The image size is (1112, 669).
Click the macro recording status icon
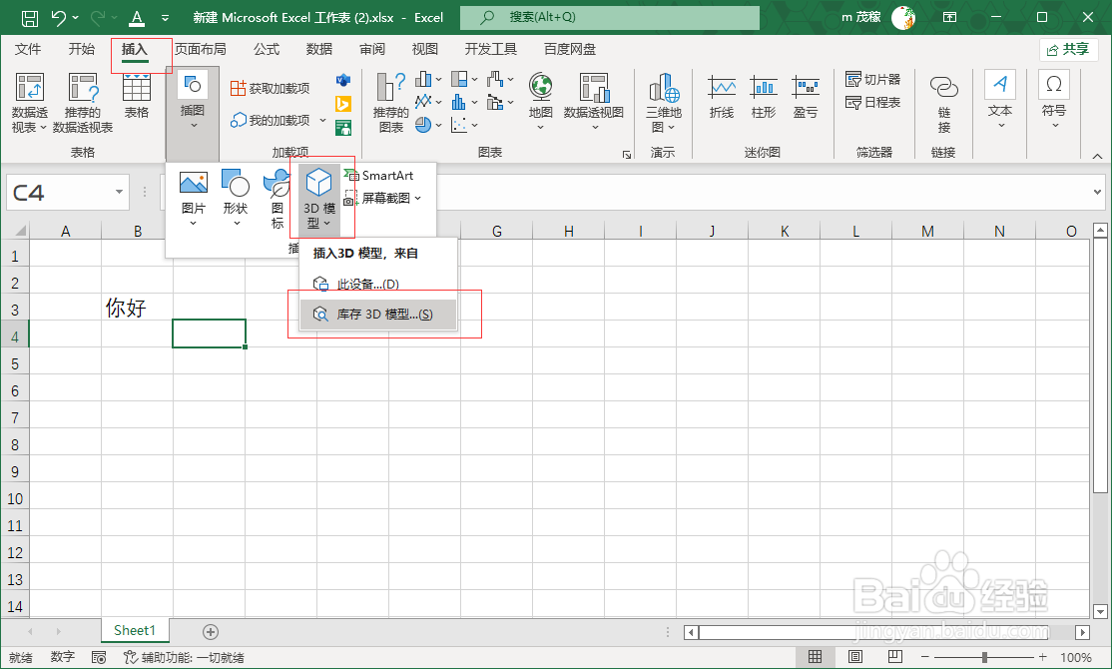coord(99,658)
